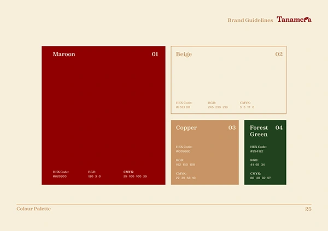Select the Beige color swatch
Image resolution: width=328 pixels, height=231 pixels.
click(229, 80)
